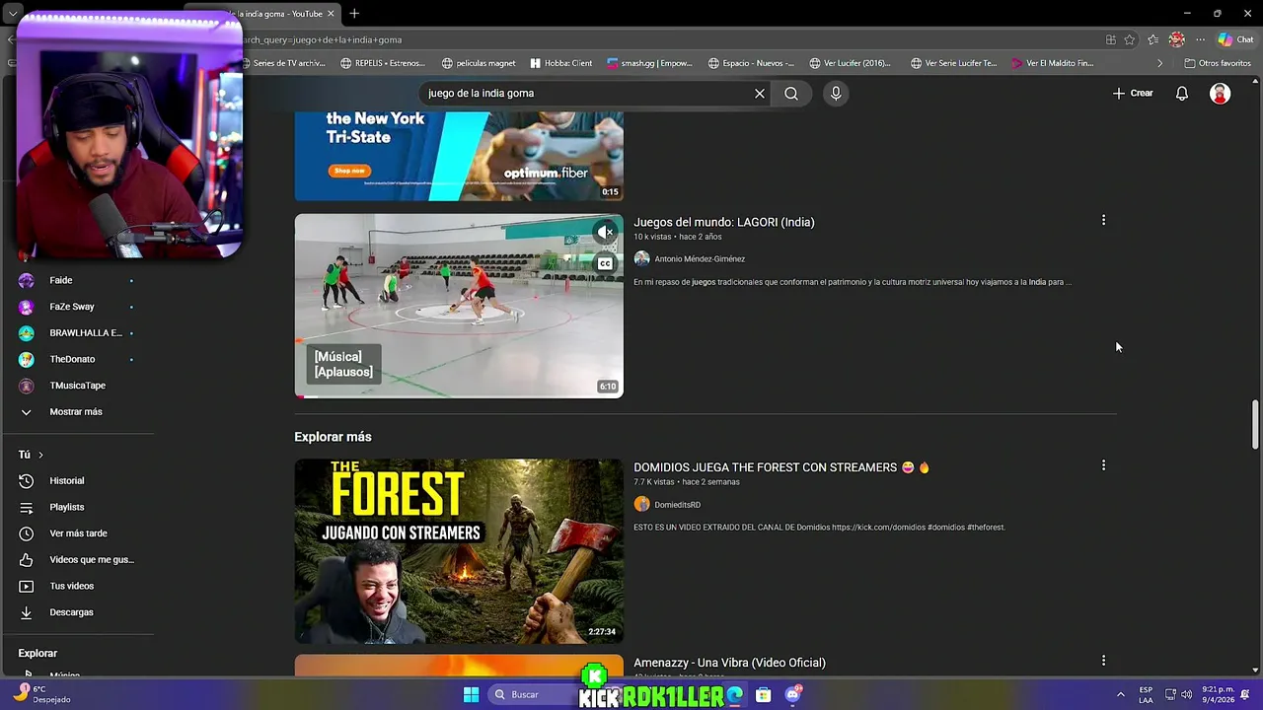1263x710 pixels.
Task: Open the 'smash.gg | Empow...' bookmark
Action: [650, 63]
